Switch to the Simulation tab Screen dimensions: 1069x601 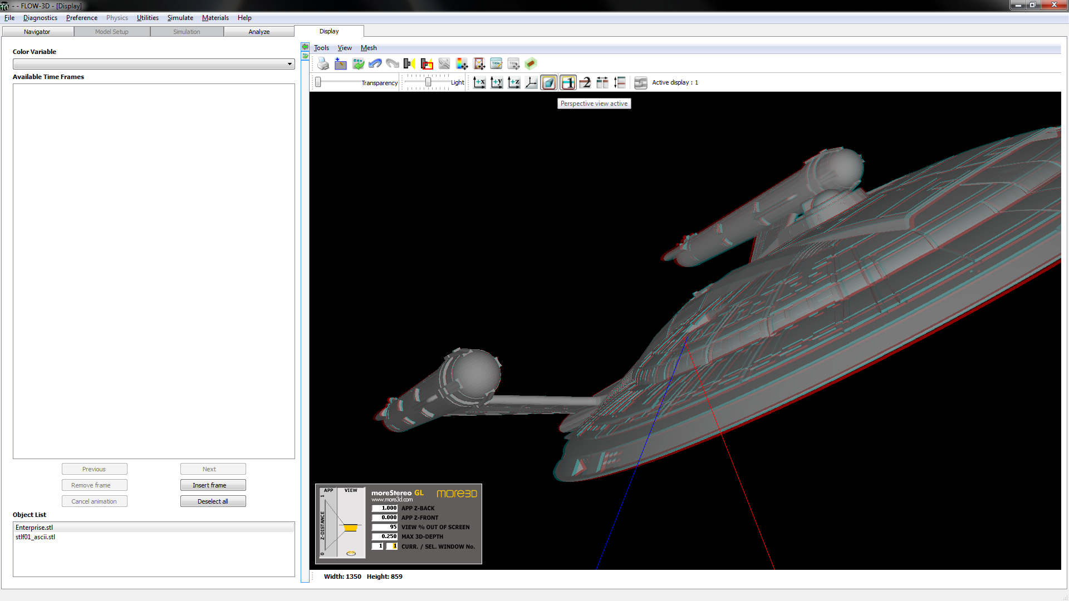pyautogui.click(x=187, y=32)
